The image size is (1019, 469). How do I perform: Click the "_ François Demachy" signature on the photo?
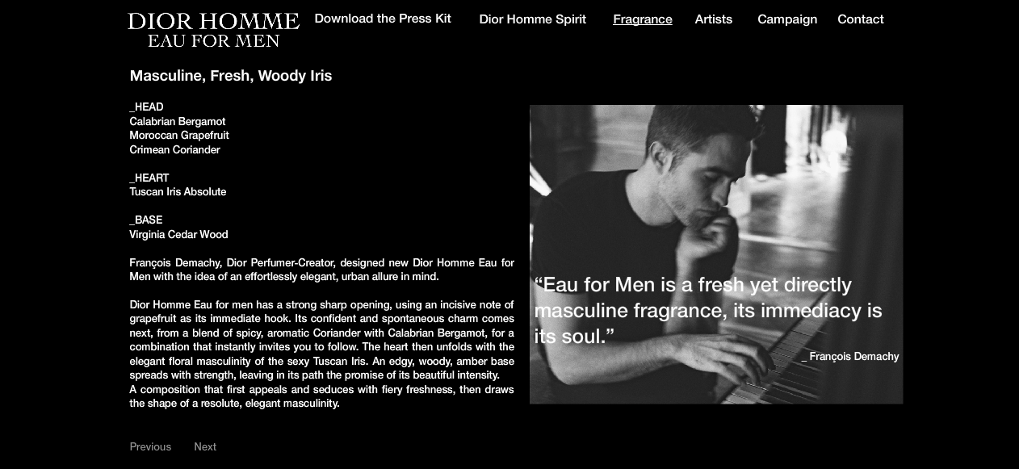[850, 356]
